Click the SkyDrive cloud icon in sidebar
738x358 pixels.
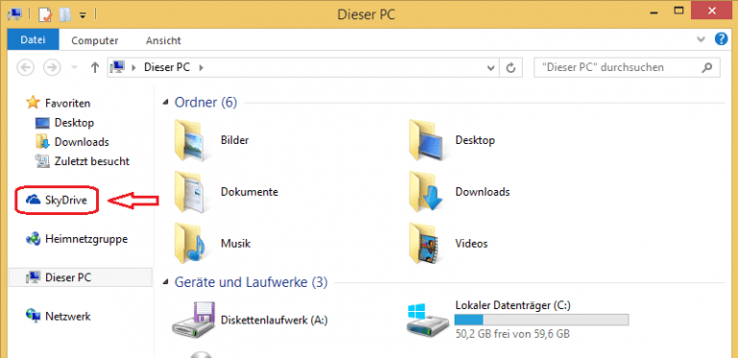tap(34, 201)
